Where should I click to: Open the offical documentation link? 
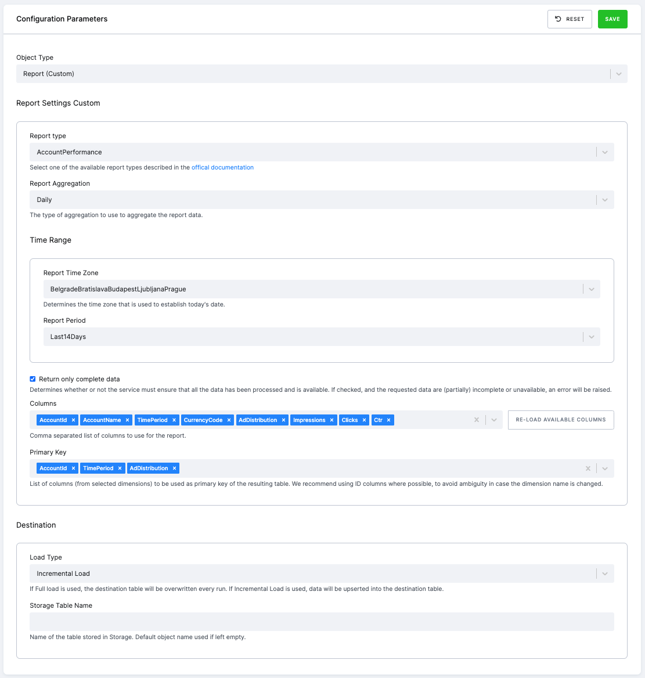point(222,167)
